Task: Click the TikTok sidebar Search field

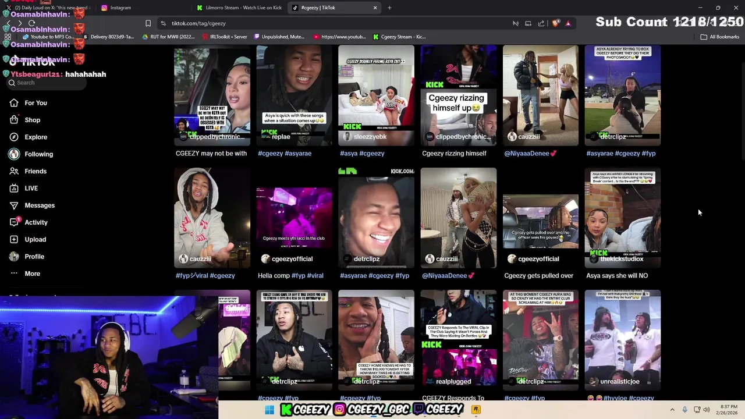Action: [47, 83]
